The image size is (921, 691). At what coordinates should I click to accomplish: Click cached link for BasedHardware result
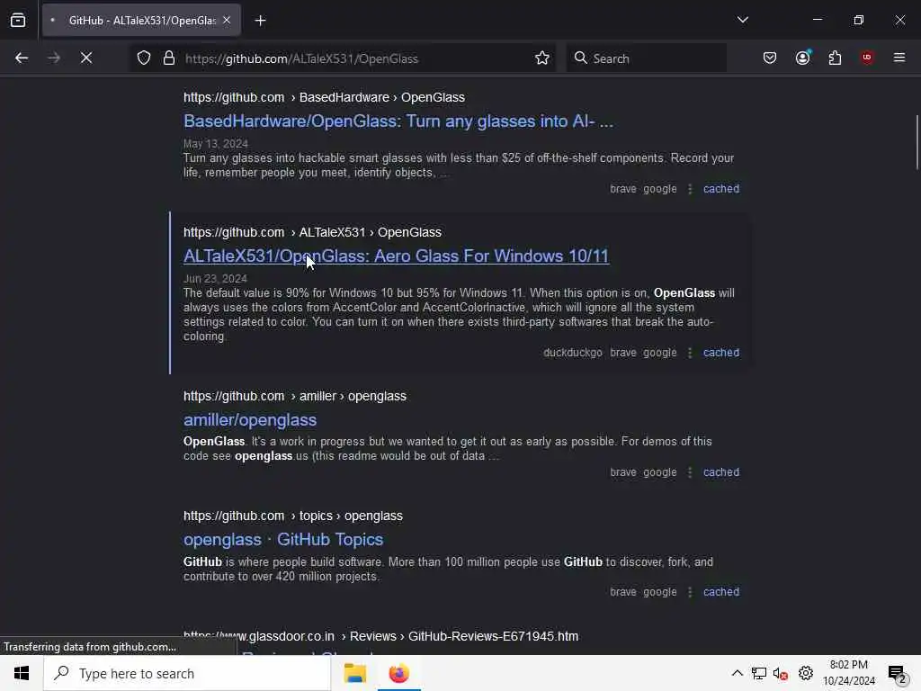[721, 189]
